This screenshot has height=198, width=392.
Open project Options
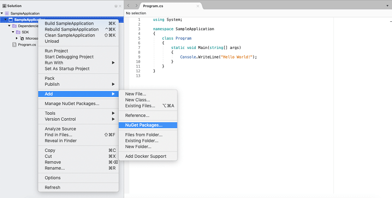[x=78, y=178]
